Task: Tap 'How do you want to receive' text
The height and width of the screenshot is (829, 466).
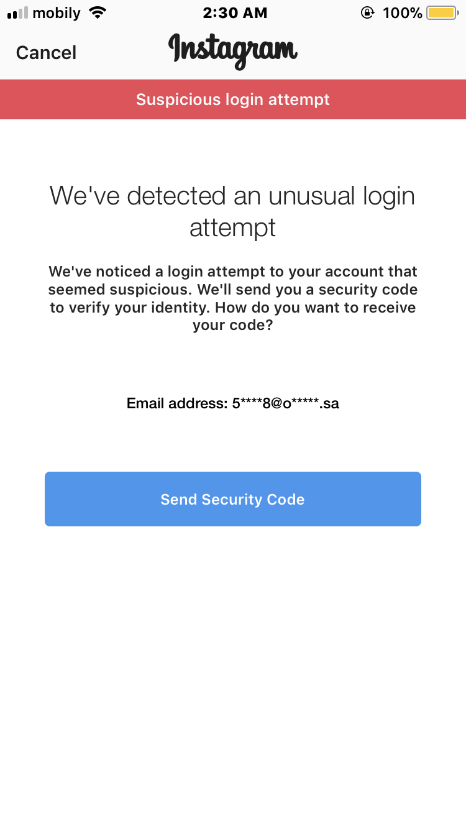Action: 329,308
